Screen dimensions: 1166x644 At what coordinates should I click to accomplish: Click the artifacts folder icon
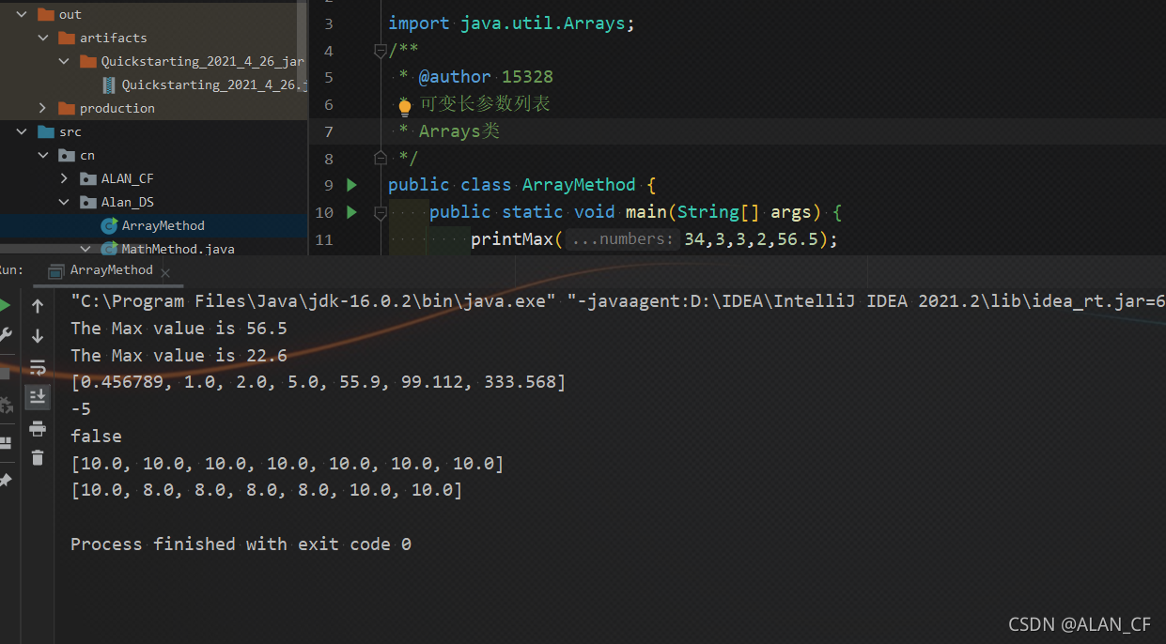click(x=67, y=38)
